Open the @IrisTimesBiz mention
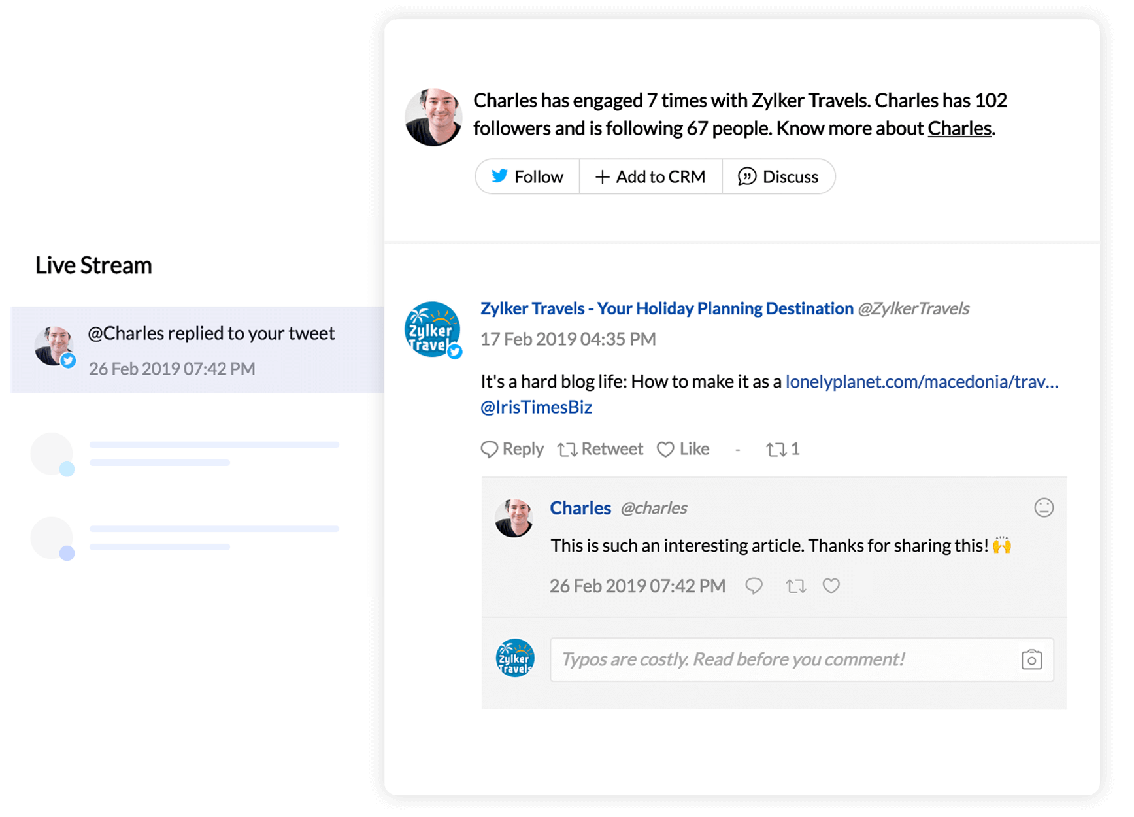1134x817 pixels. click(x=536, y=407)
